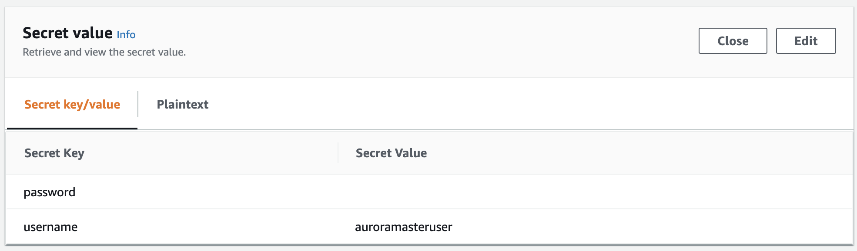The image size is (857, 251).
Task: Switch to the Plaintext tab
Action: point(182,105)
